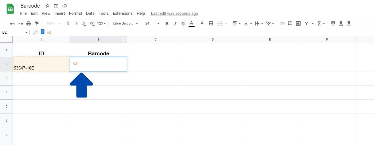This screenshot has height=145, width=374.
Task: Open the Edit menu
Action: point(34,13)
